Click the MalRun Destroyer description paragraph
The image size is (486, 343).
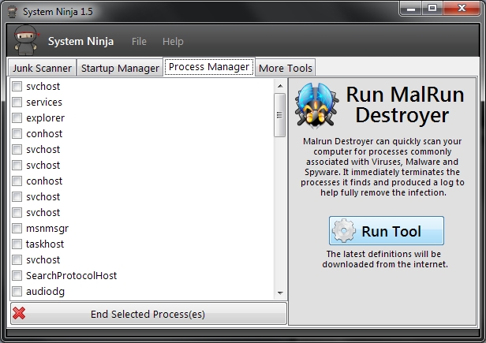[383, 166]
